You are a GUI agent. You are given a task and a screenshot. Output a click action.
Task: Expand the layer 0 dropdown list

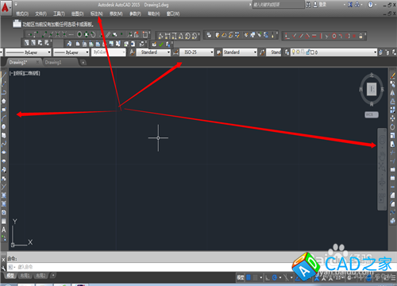[375, 52]
